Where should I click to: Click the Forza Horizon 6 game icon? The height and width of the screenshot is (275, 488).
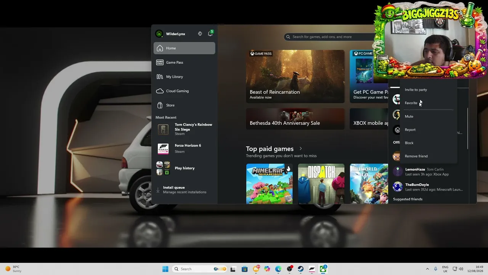click(163, 149)
